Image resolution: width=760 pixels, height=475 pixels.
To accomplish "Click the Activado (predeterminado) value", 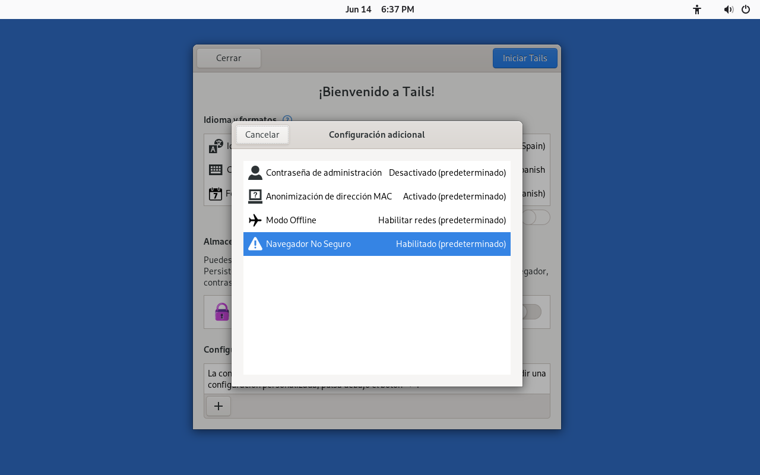I will click(x=454, y=197).
